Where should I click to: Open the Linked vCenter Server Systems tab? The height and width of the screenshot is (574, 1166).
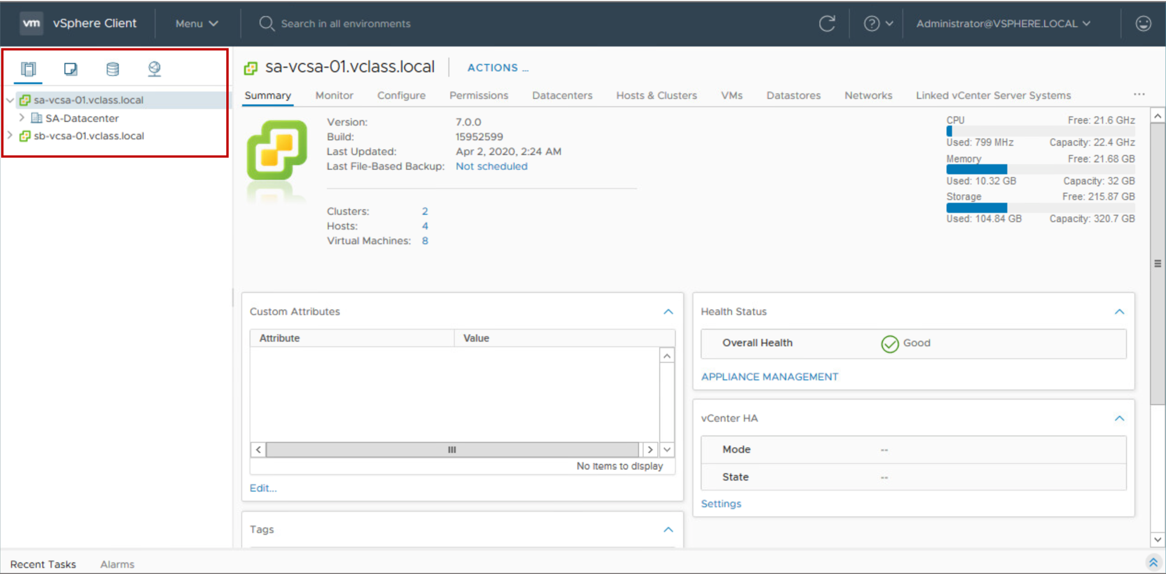coord(993,96)
